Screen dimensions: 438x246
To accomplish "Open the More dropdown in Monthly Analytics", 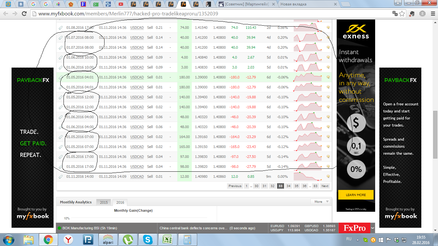I will point(320,201).
